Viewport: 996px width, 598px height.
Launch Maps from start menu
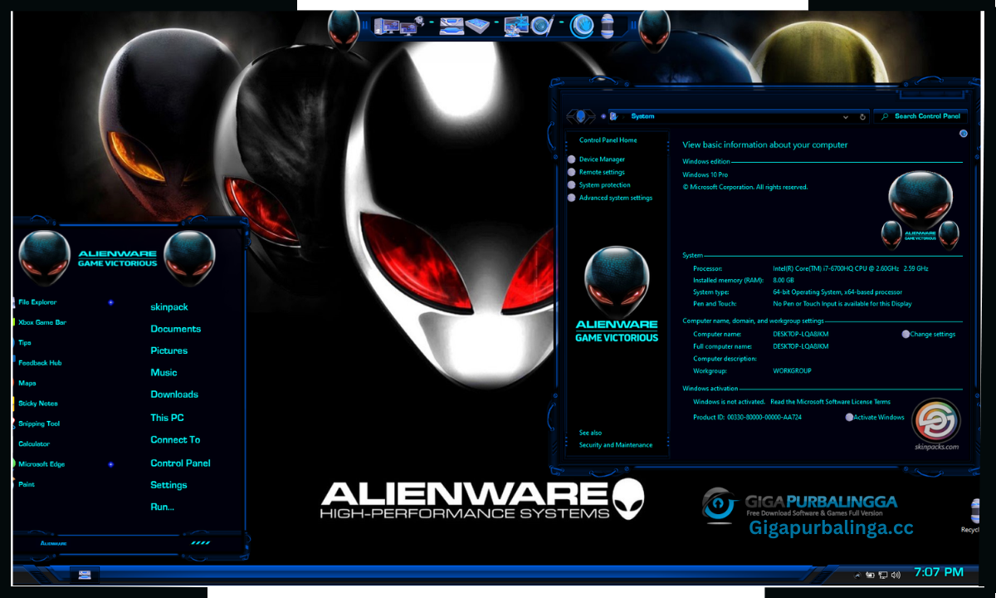[x=27, y=383]
